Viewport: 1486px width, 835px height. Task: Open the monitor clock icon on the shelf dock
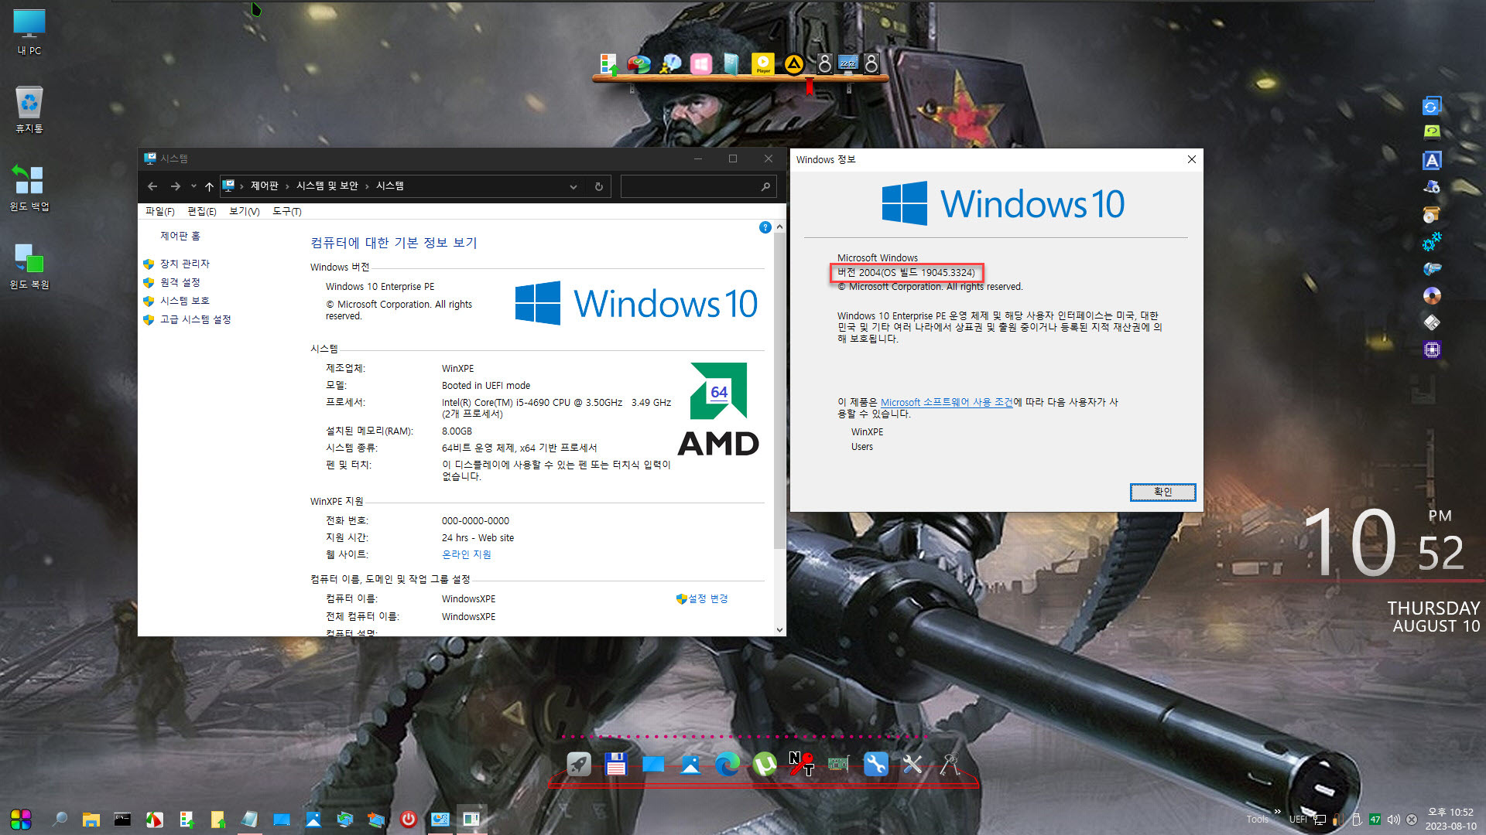[848, 63]
